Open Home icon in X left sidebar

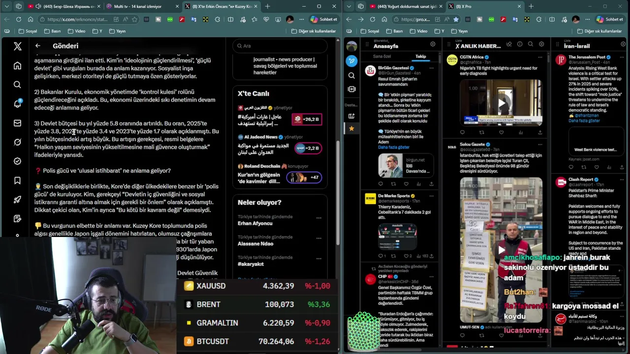(17, 65)
